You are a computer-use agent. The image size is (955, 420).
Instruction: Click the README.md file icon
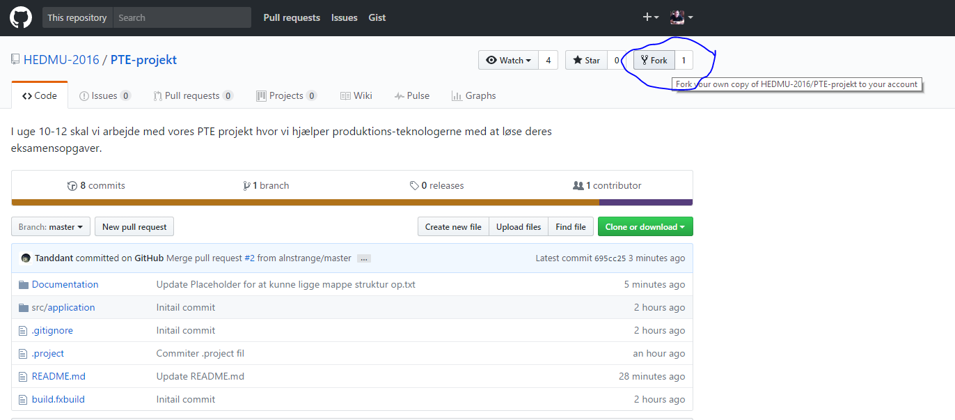coord(23,376)
